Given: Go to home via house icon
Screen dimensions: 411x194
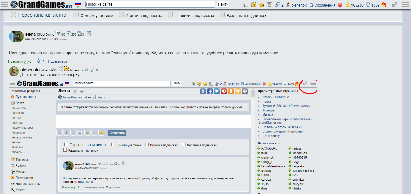Looking at the screenshot, I should [384, 5].
